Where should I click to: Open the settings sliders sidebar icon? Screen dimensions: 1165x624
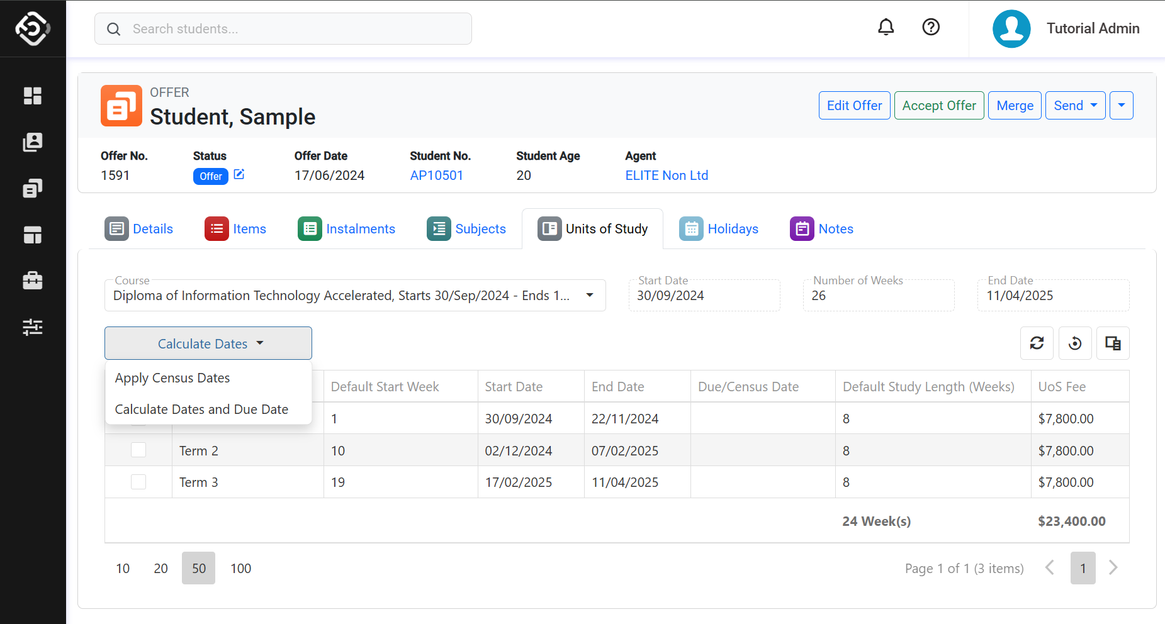coord(33,327)
